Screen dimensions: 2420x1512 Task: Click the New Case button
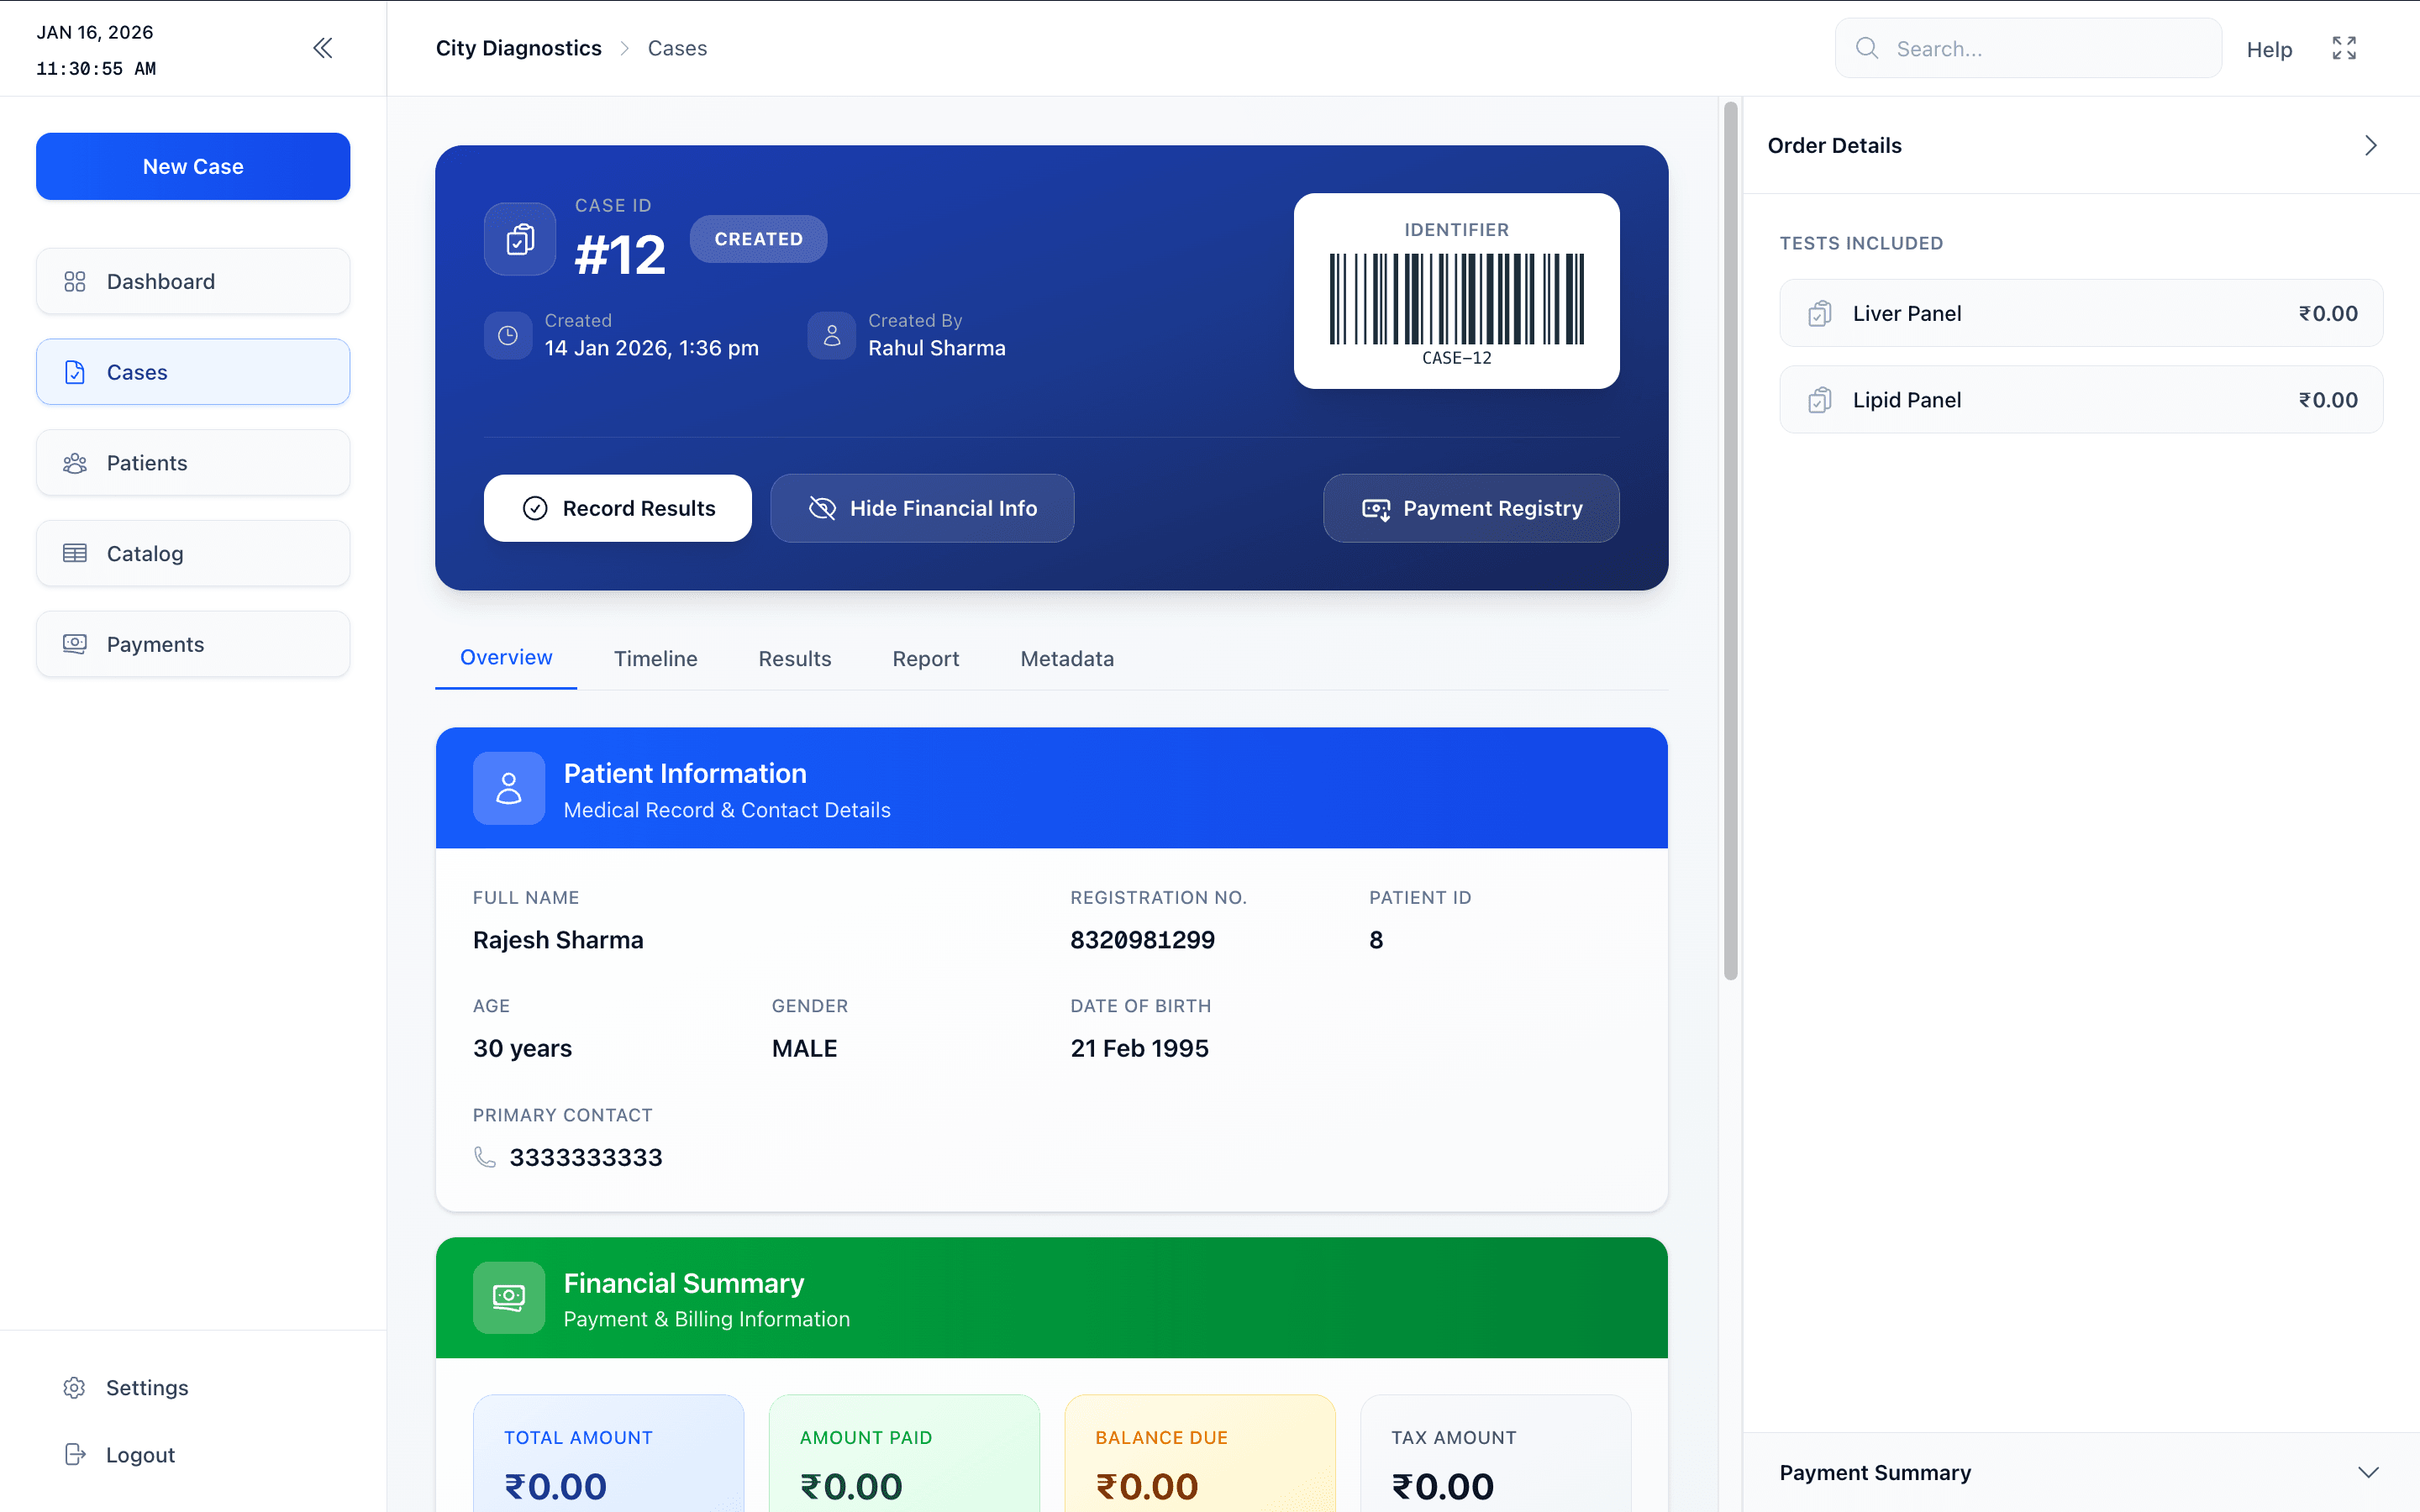point(193,166)
